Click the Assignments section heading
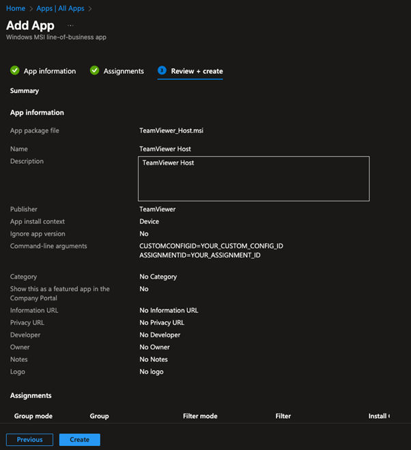The width and height of the screenshot is (411, 450). (31, 395)
